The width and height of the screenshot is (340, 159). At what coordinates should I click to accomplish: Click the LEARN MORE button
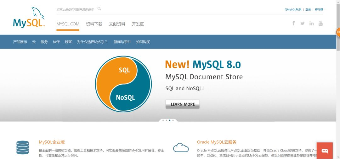click(x=183, y=104)
